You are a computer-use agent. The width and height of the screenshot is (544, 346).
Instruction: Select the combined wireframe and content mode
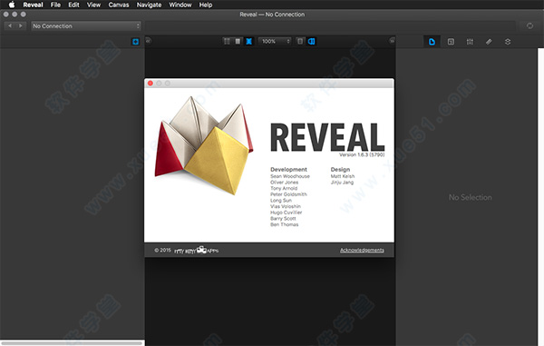tap(248, 42)
